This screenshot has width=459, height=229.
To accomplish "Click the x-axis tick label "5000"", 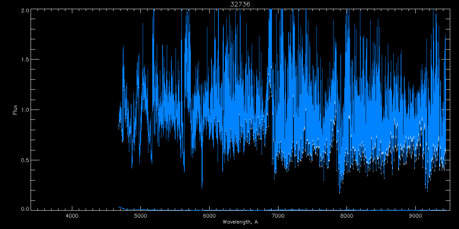I will tap(141, 216).
